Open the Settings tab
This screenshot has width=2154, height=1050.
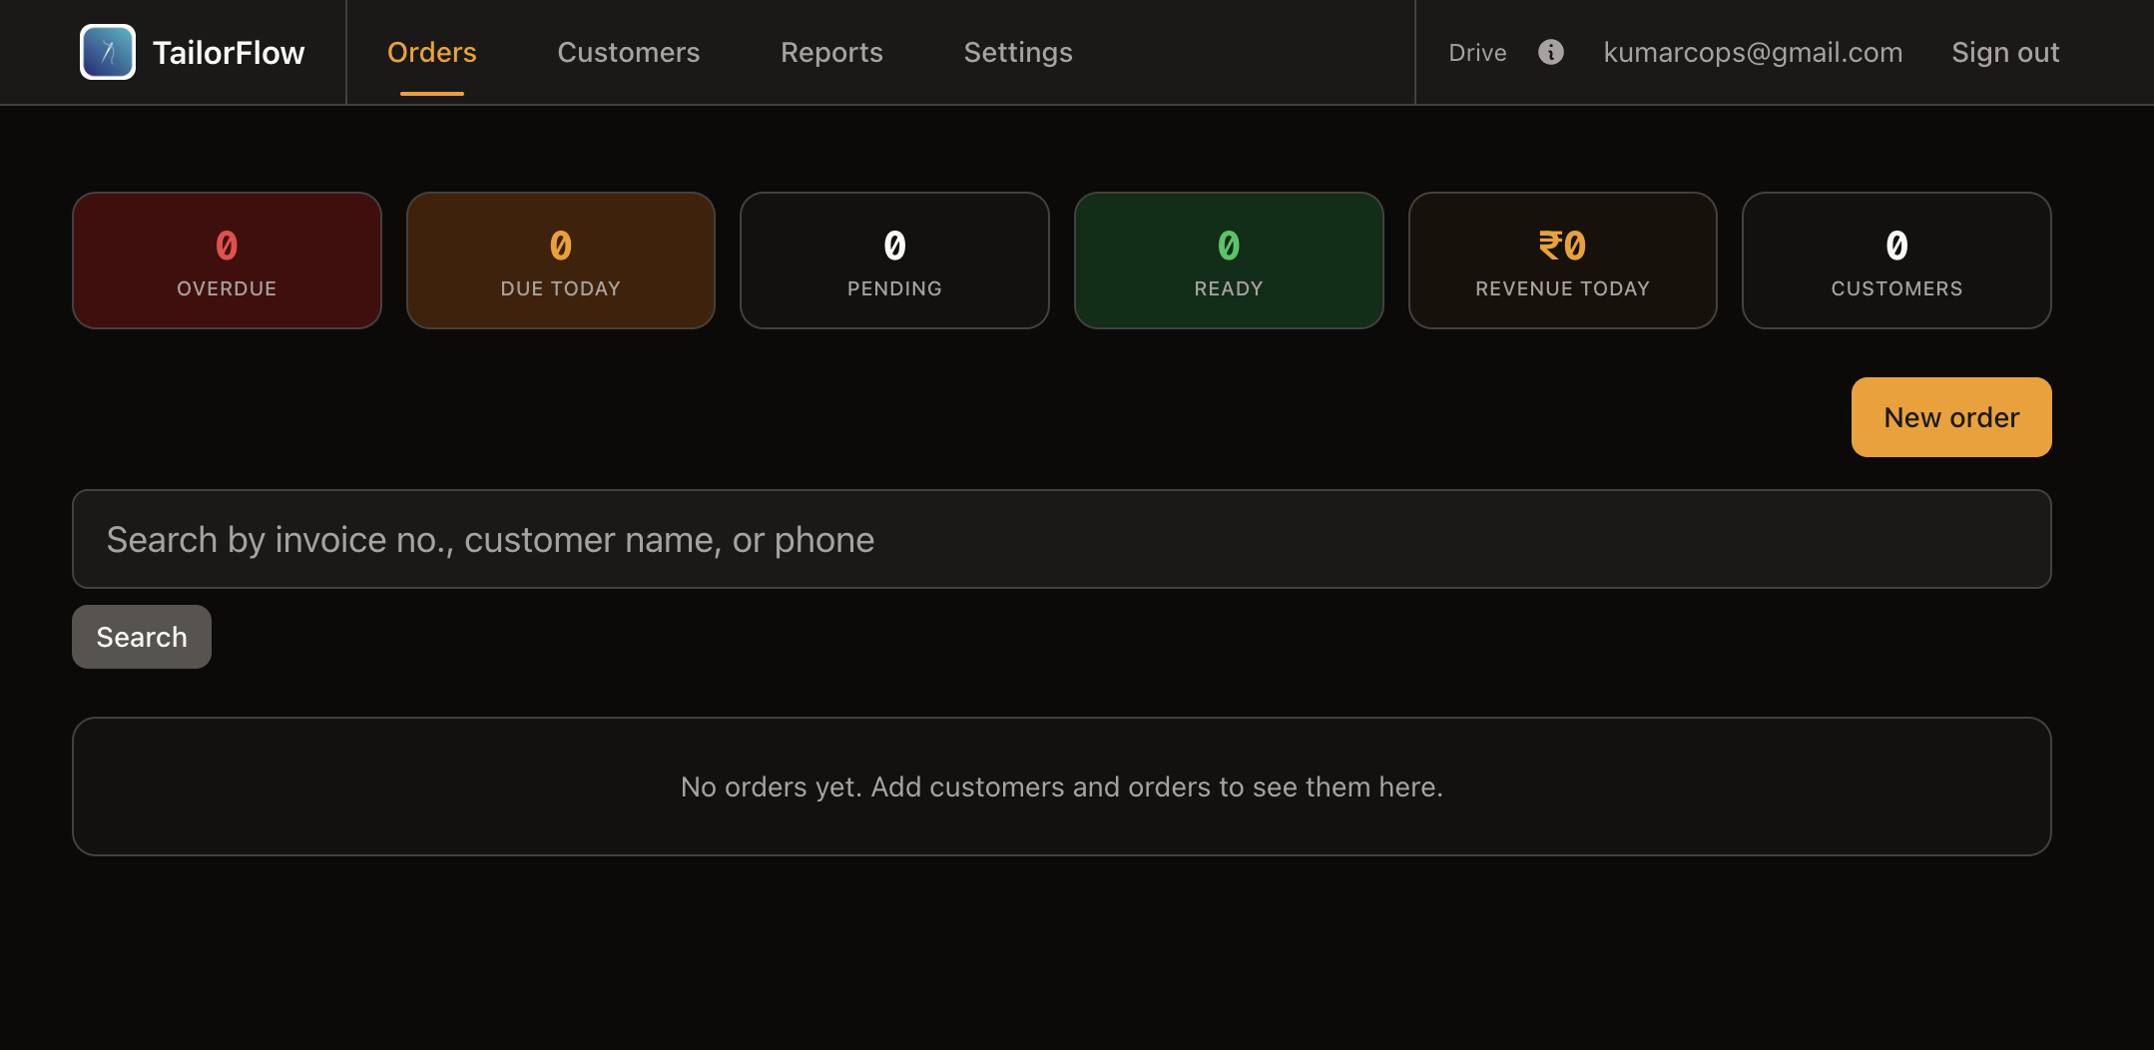(x=1017, y=52)
